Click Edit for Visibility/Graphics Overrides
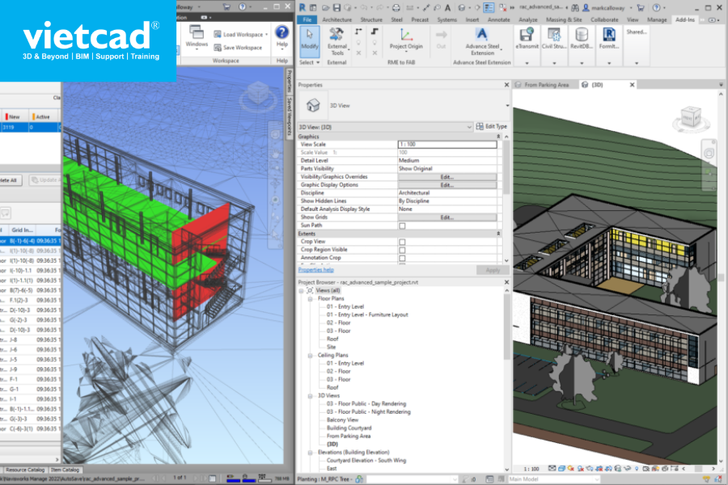The height and width of the screenshot is (485, 728). tap(447, 177)
